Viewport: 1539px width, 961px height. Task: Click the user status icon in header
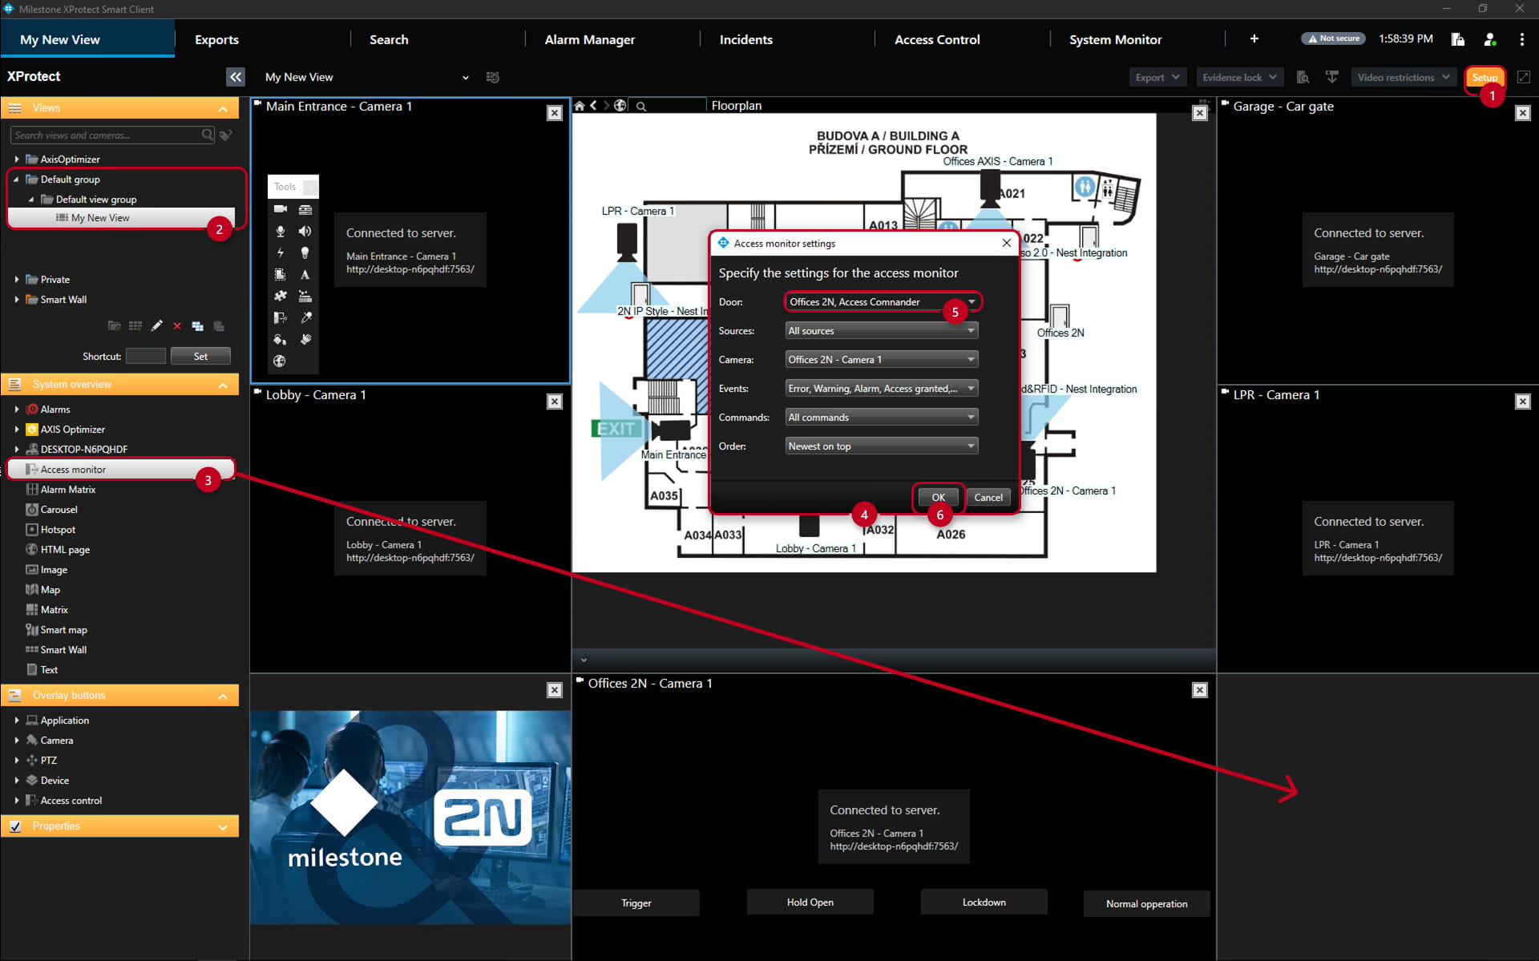tap(1489, 39)
